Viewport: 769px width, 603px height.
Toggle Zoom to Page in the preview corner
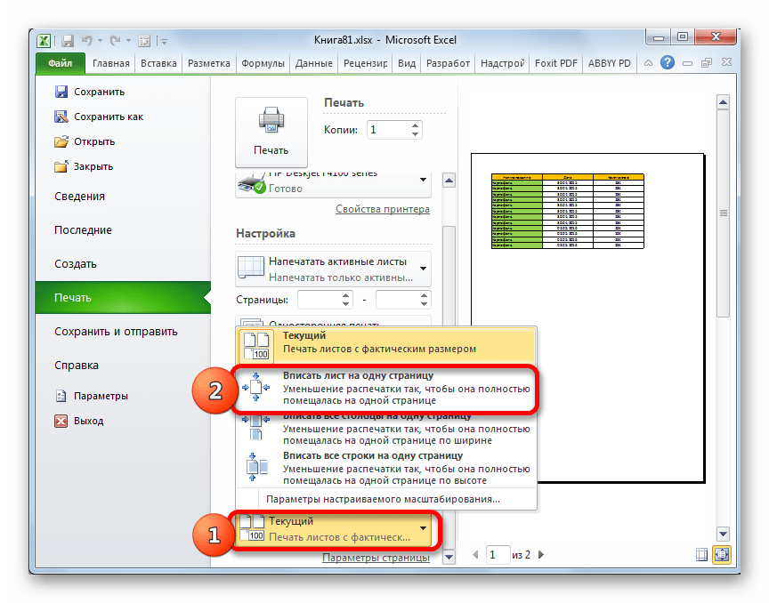[x=721, y=553]
